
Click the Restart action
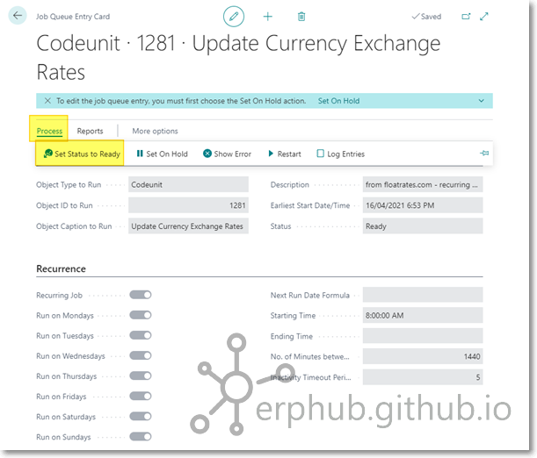pyautogui.click(x=284, y=154)
